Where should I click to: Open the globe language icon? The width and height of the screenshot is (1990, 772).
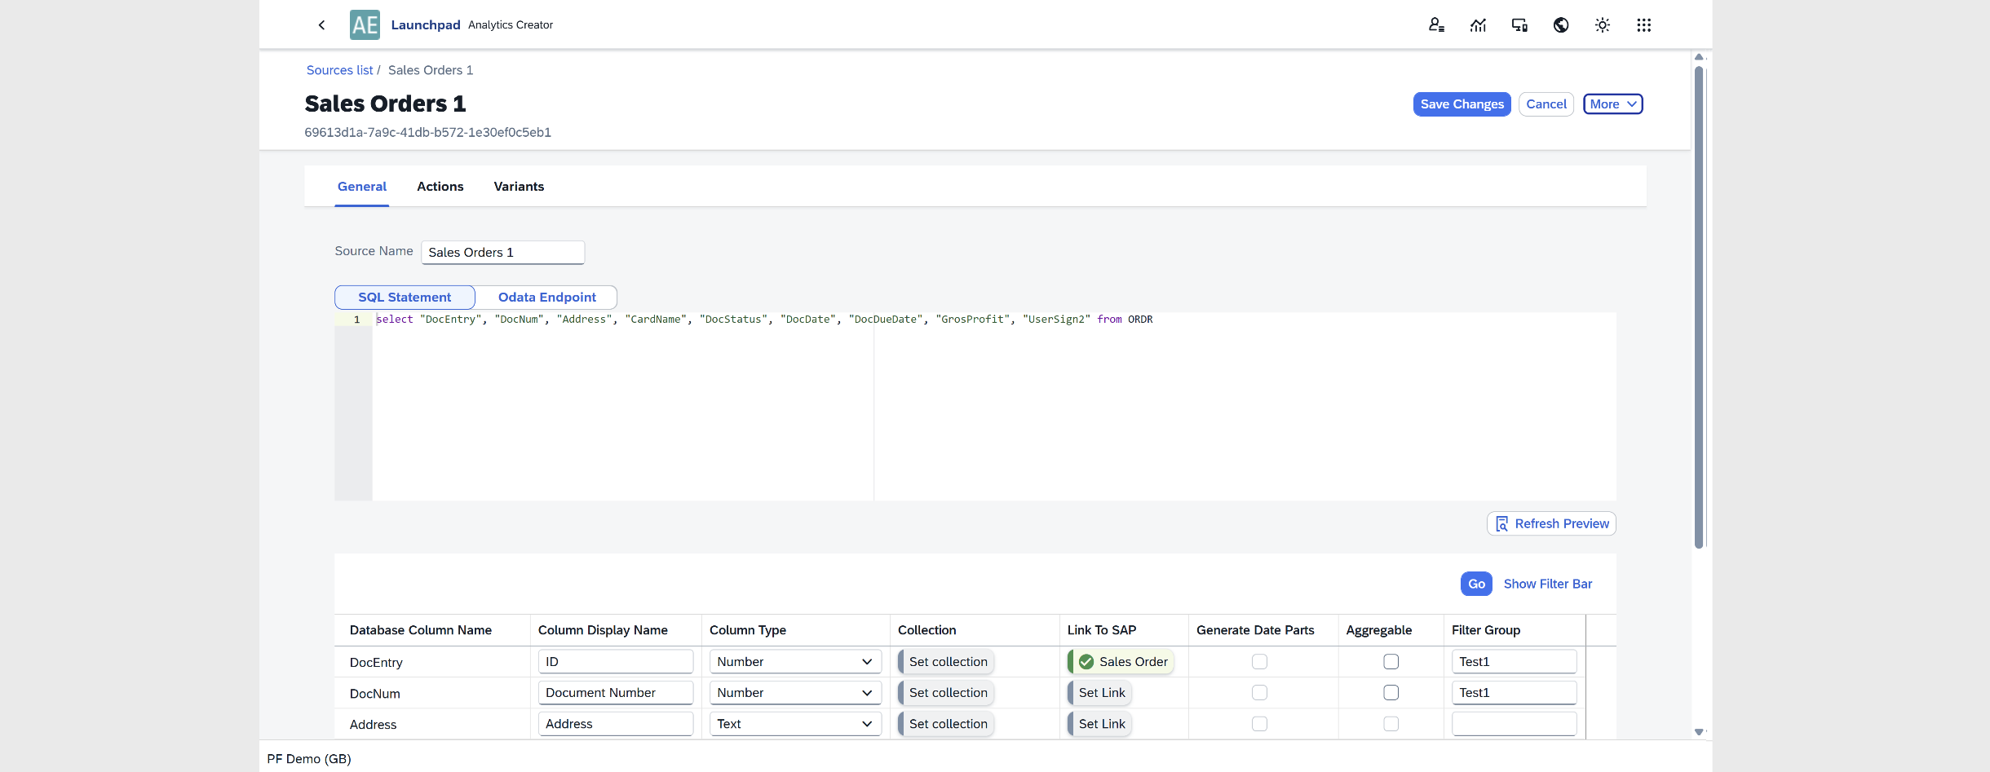coord(1561,24)
